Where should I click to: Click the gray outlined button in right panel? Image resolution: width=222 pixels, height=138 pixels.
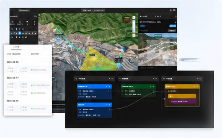pyautogui.click(x=172, y=30)
